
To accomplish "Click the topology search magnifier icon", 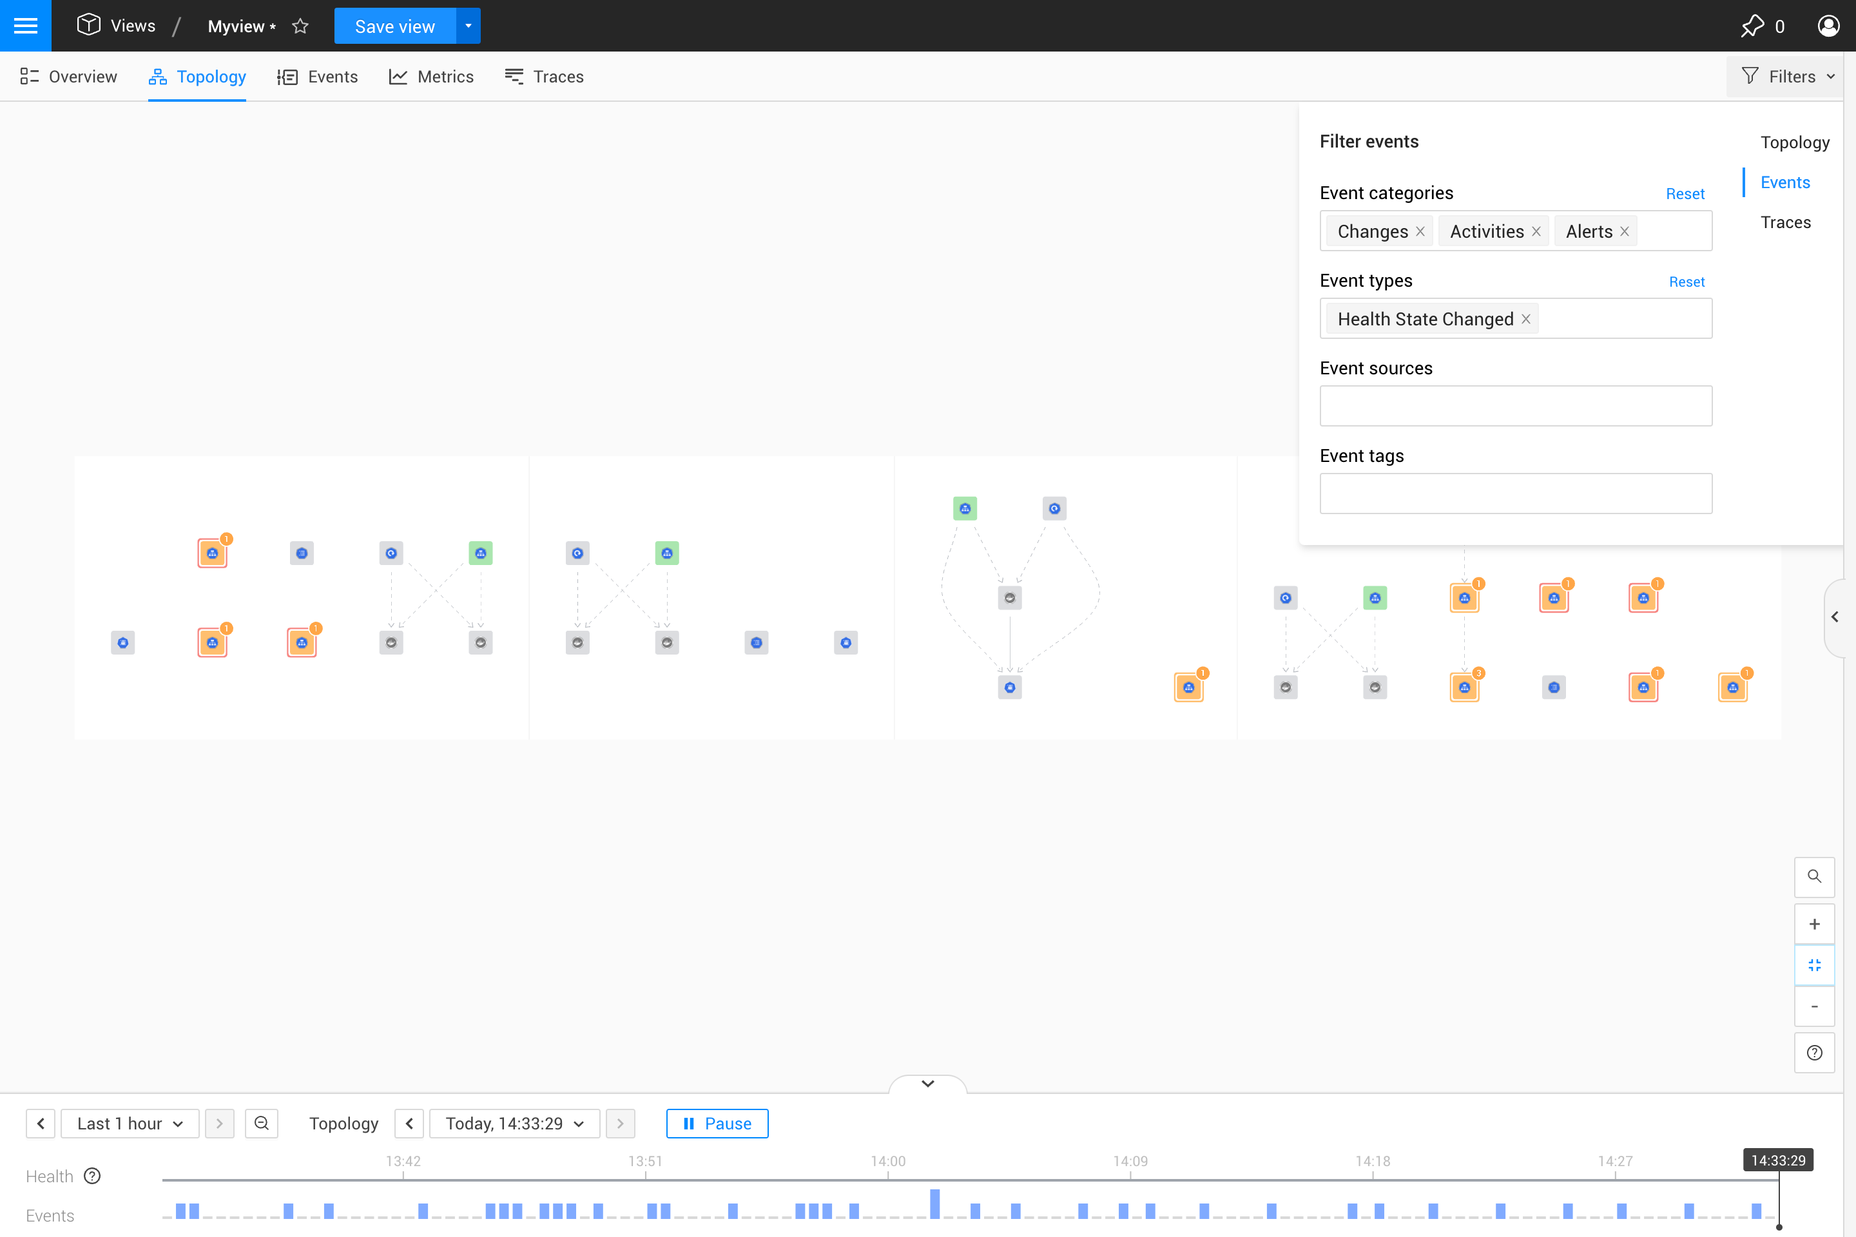I will click(x=1814, y=876).
